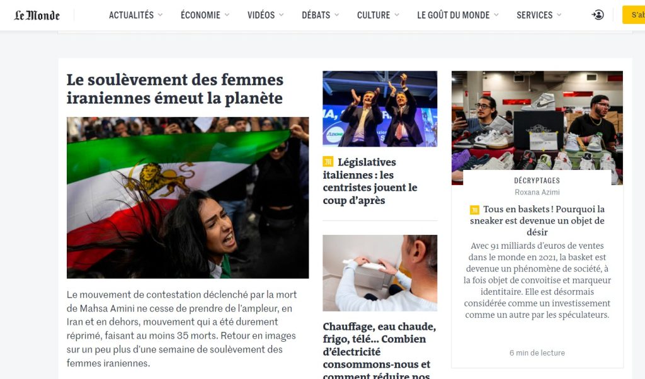
Task: Click the Italian politicians applauding photo
Action: 380,108
